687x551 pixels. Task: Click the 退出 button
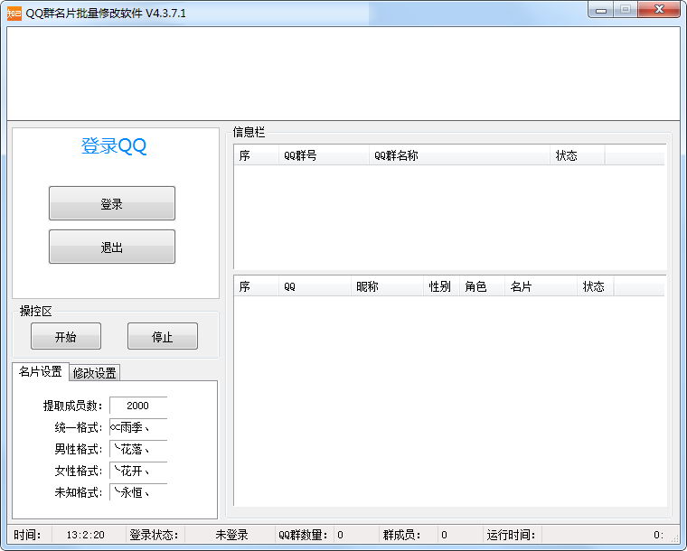pos(112,247)
